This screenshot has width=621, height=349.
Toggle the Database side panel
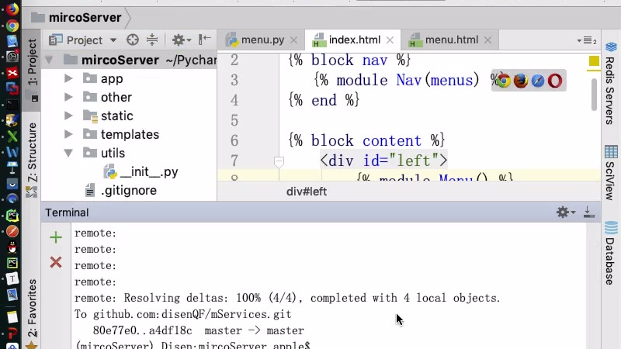(610, 250)
